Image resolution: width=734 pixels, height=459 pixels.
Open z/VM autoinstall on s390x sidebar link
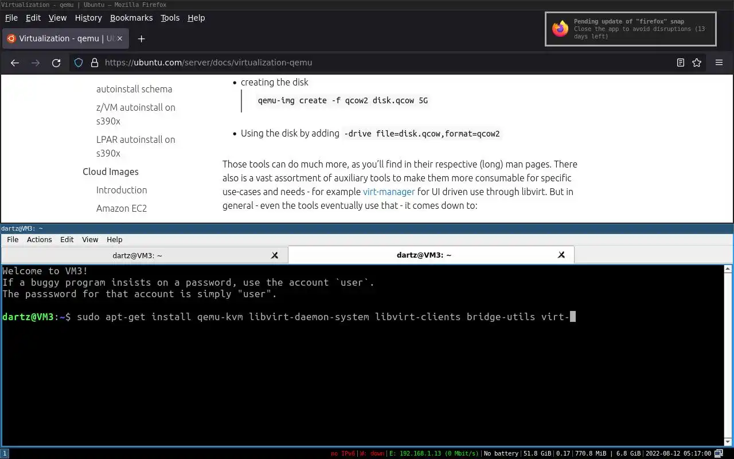coord(136,114)
